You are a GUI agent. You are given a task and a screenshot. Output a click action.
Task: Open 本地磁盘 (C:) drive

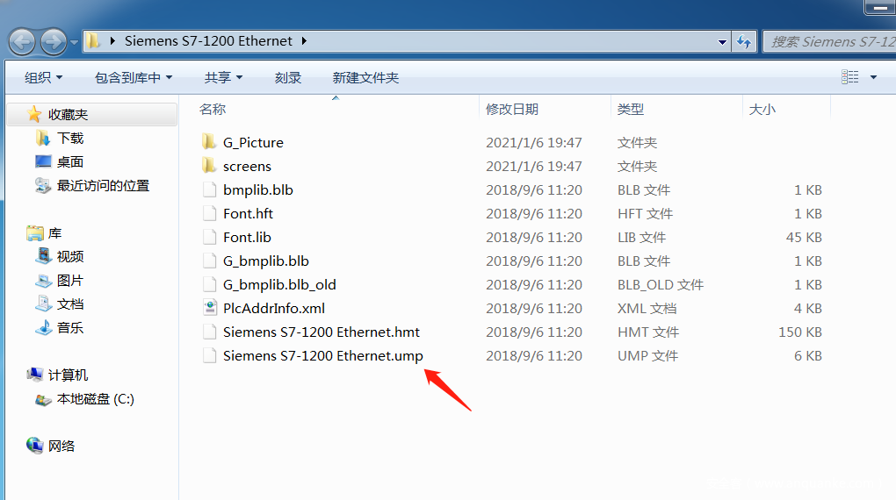(96, 399)
